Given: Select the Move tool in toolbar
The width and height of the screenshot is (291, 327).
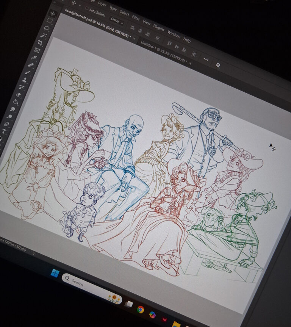Looking at the screenshot, I should (x=52, y=14).
